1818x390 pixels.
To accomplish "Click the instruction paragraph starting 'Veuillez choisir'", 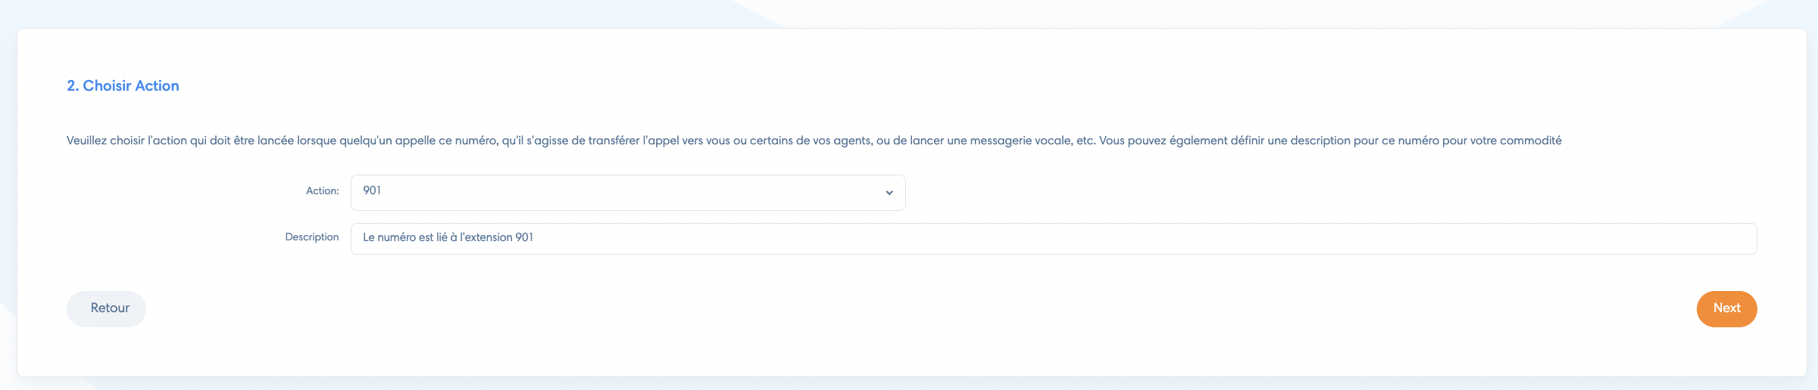I will click(814, 141).
